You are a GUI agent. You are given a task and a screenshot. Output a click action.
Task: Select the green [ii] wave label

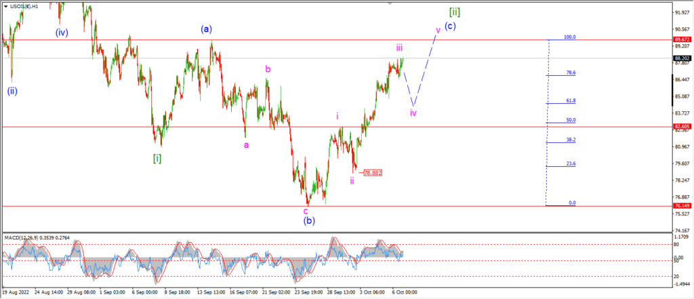[455, 12]
